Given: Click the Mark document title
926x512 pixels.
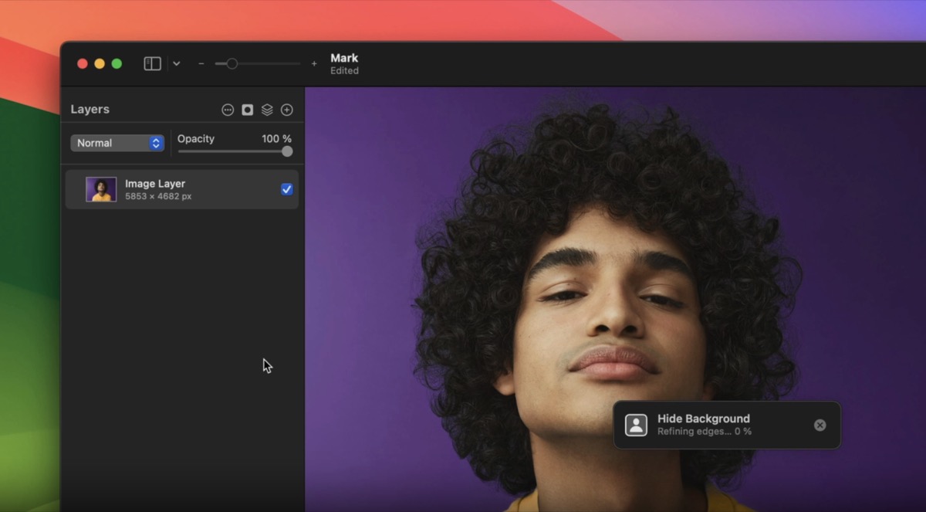Looking at the screenshot, I should coord(344,58).
